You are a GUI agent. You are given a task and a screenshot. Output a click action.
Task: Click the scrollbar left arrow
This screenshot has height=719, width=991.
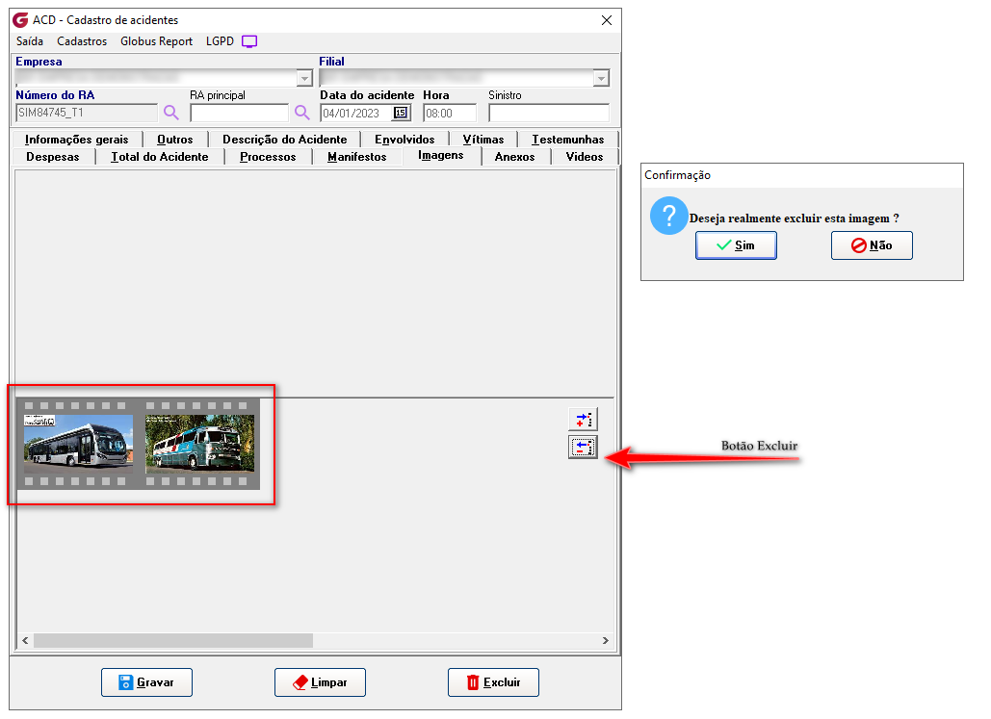[25, 641]
